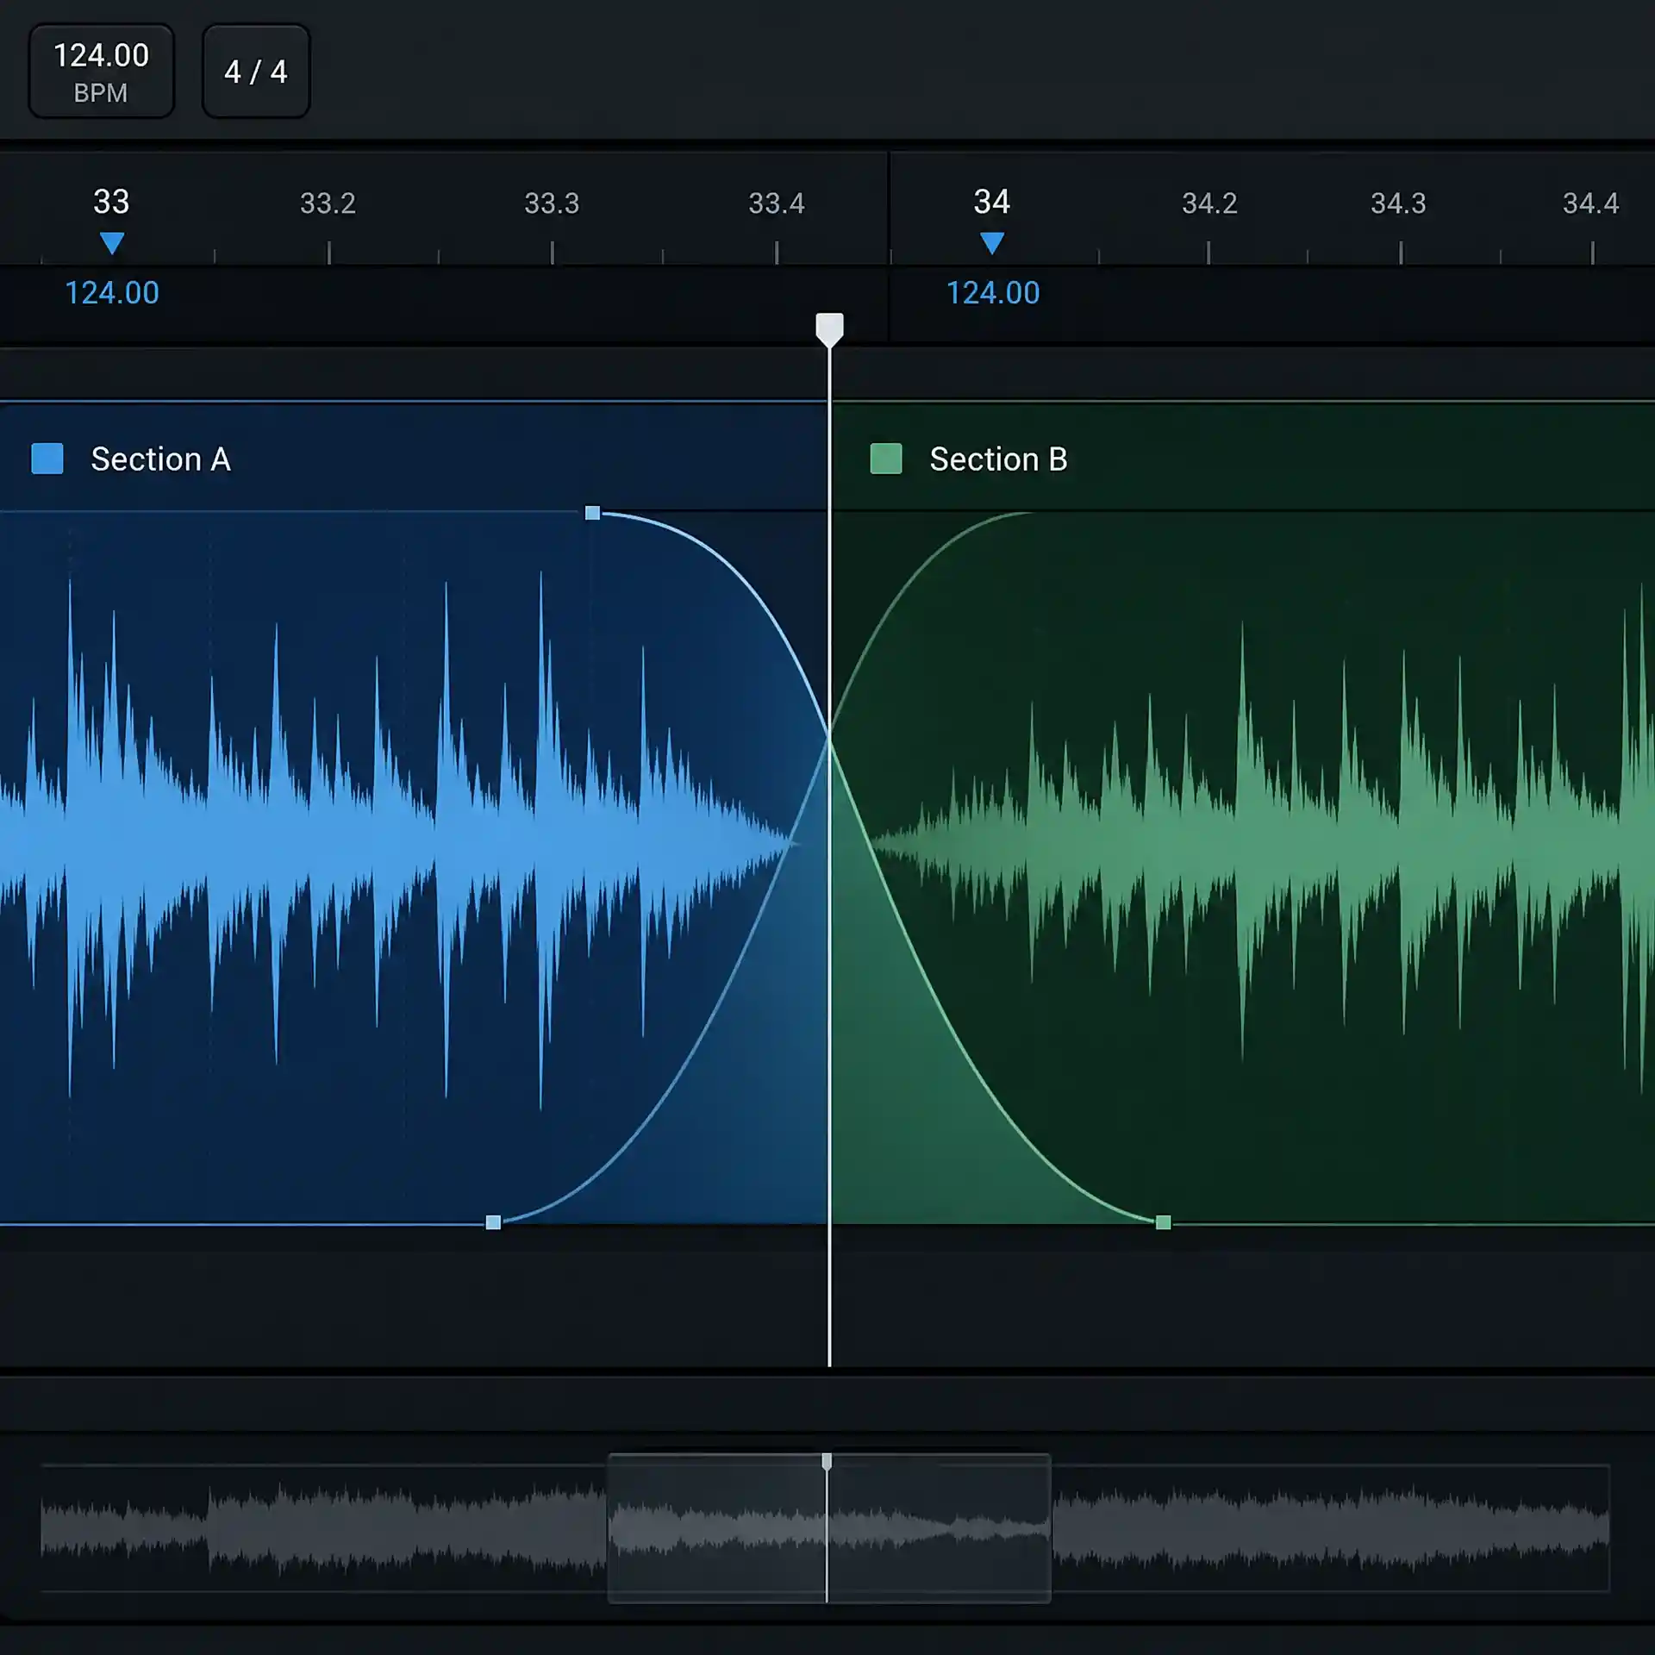1655x1655 pixels.
Task: Click the playhead marker in the overview minimap
Action: coord(827,1461)
